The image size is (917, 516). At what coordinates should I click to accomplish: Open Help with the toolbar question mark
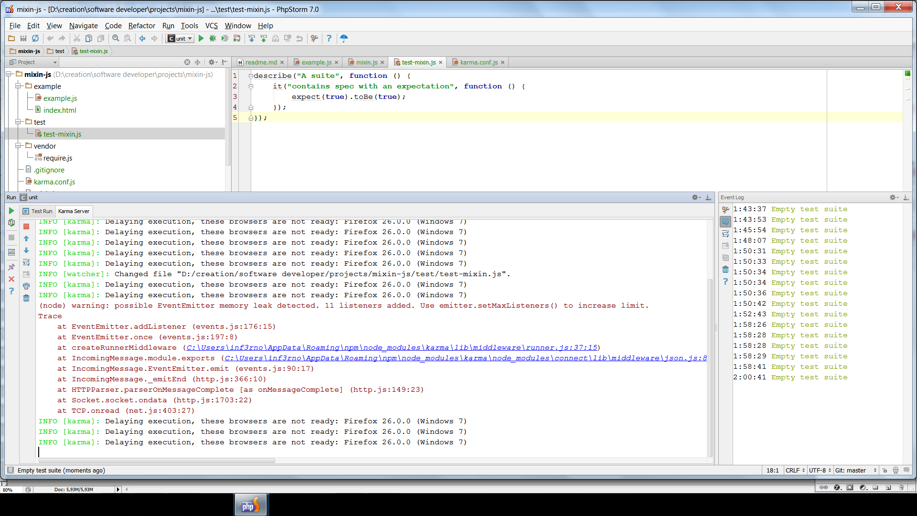[x=329, y=38]
